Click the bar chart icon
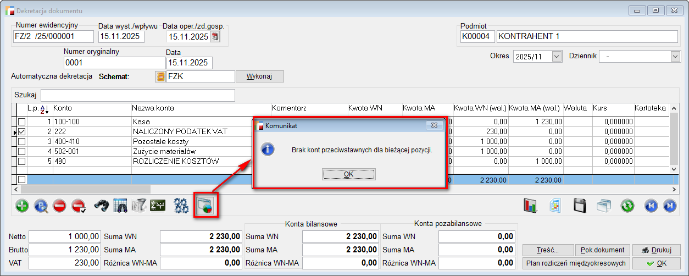Screen dimensions: 689x276 (530, 206)
